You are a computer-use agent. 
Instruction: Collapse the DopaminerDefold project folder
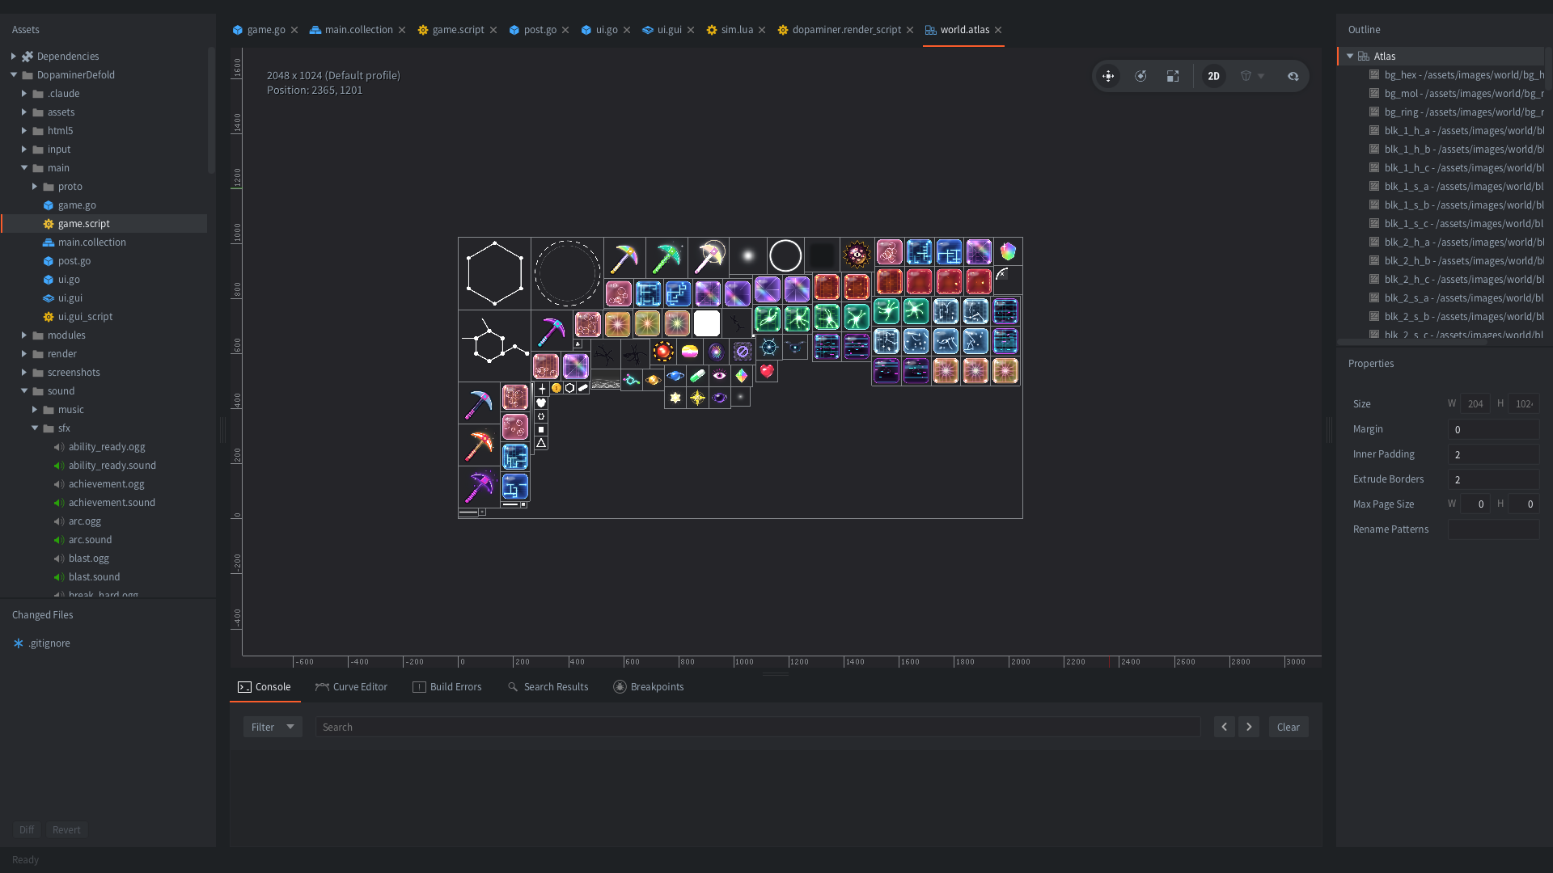[14, 74]
